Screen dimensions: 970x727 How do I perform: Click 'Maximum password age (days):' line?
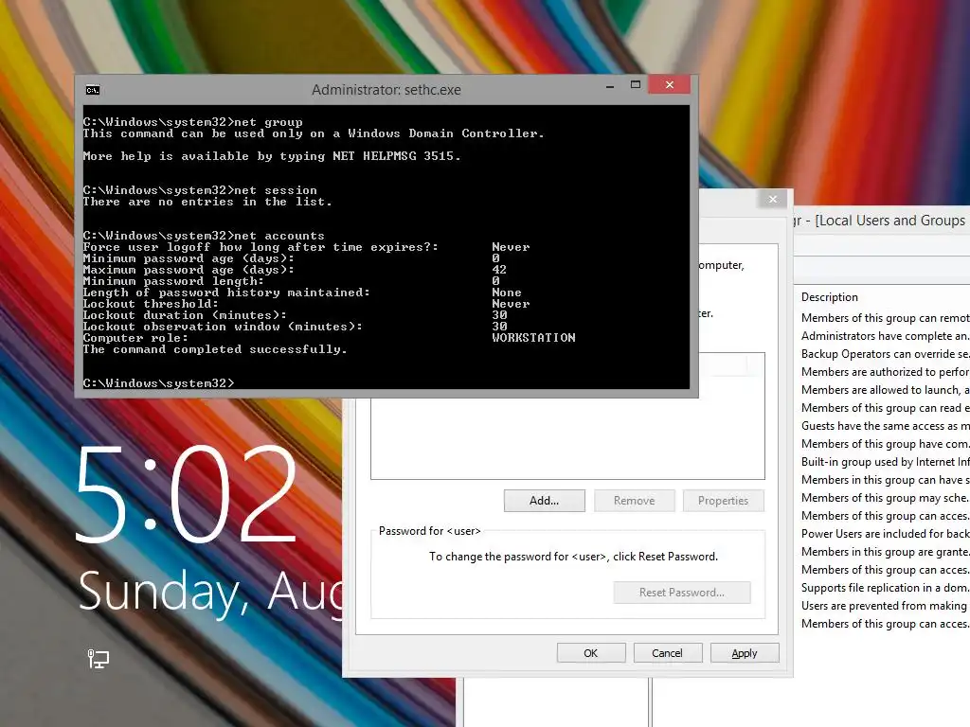189,270
